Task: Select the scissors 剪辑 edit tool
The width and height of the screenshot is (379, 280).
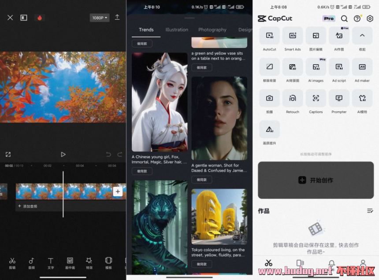Action: [x=12, y=262]
